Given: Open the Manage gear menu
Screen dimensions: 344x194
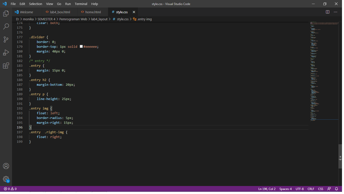Looking at the screenshot, I should 6,179.
